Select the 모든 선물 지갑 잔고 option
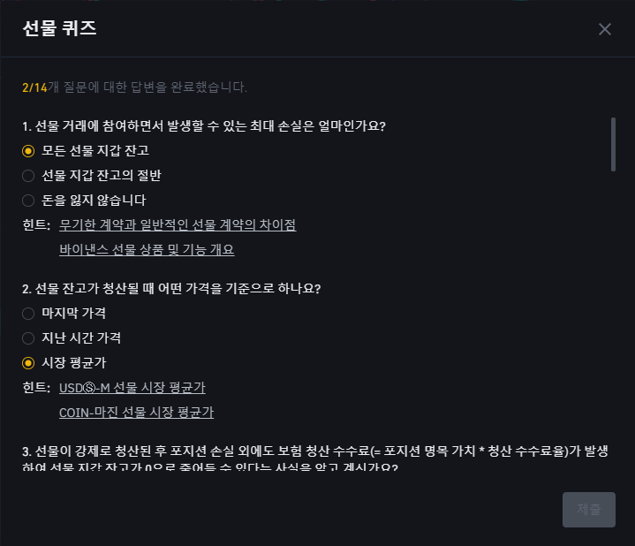The height and width of the screenshot is (546, 635). point(86,151)
